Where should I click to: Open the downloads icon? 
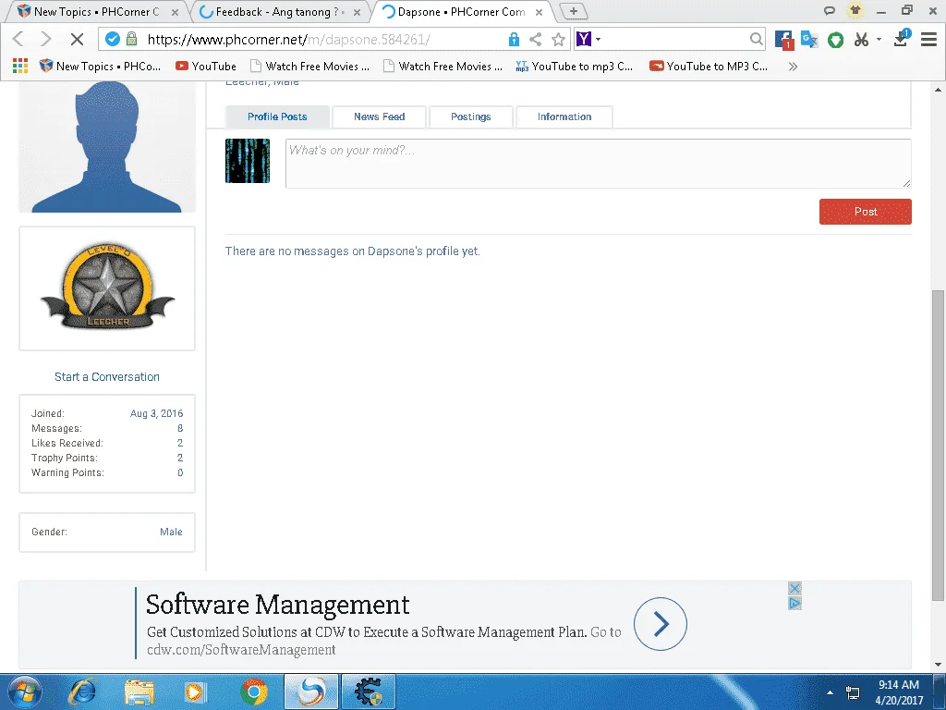[x=902, y=38]
